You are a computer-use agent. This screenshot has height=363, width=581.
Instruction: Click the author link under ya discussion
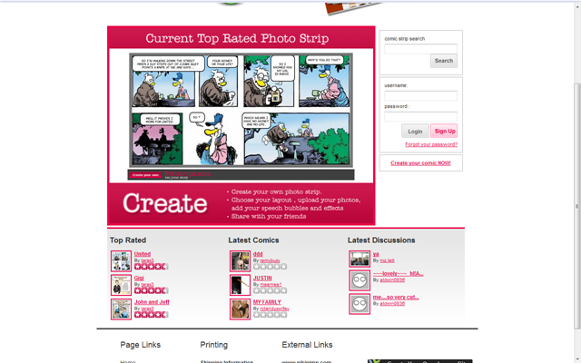click(387, 260)
